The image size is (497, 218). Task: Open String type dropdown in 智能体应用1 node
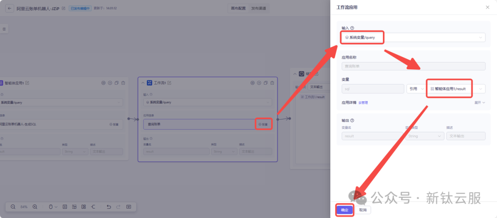[x=75, y=151]
